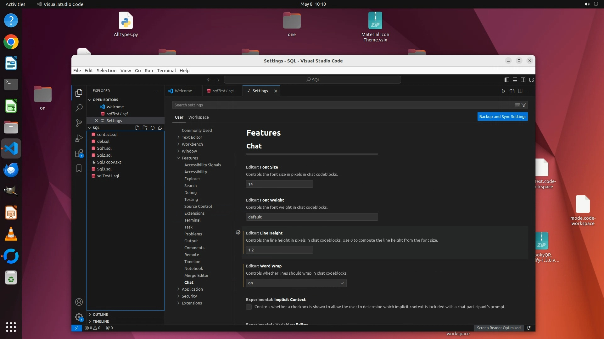Click the Search settings input field
The height and width of the screenshot is (339, 604).
click(343, 105)
